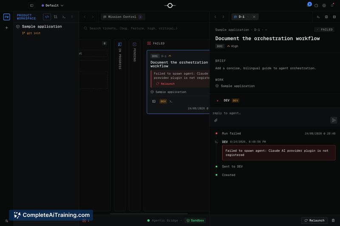The height and width of the screenshot is (226, 340).
Task: Switch to the Mission Control tab
Action: pos(122,17)
